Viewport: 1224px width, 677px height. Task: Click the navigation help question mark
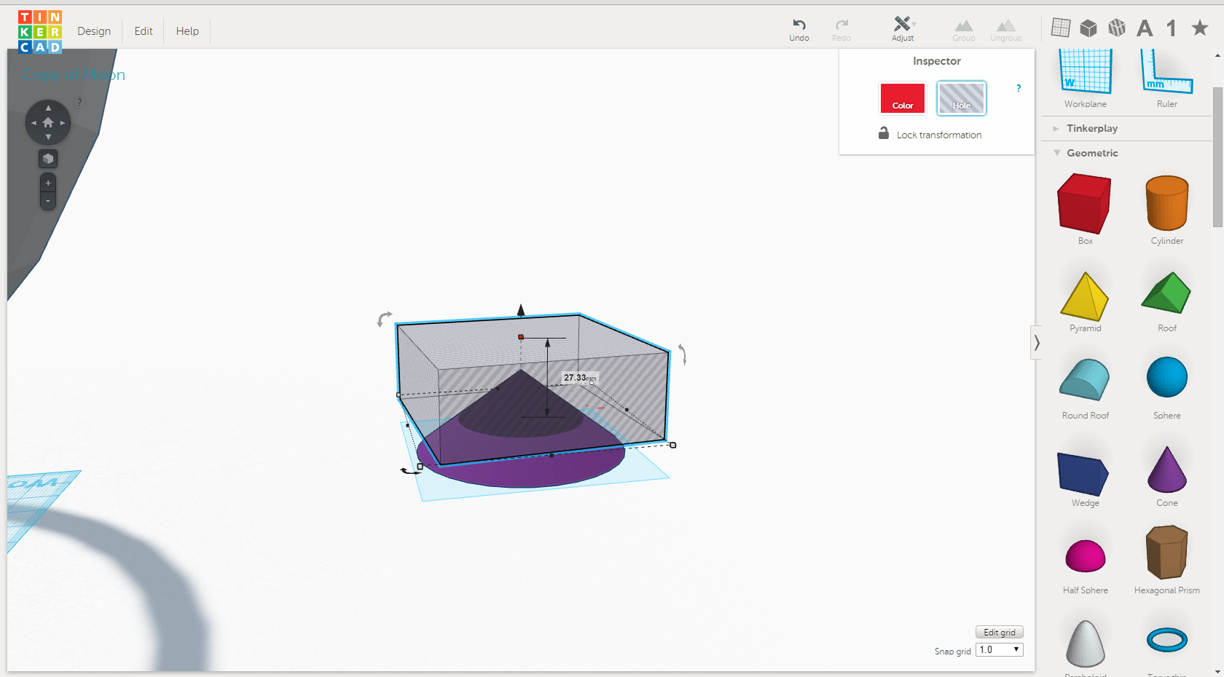(79, 103)
